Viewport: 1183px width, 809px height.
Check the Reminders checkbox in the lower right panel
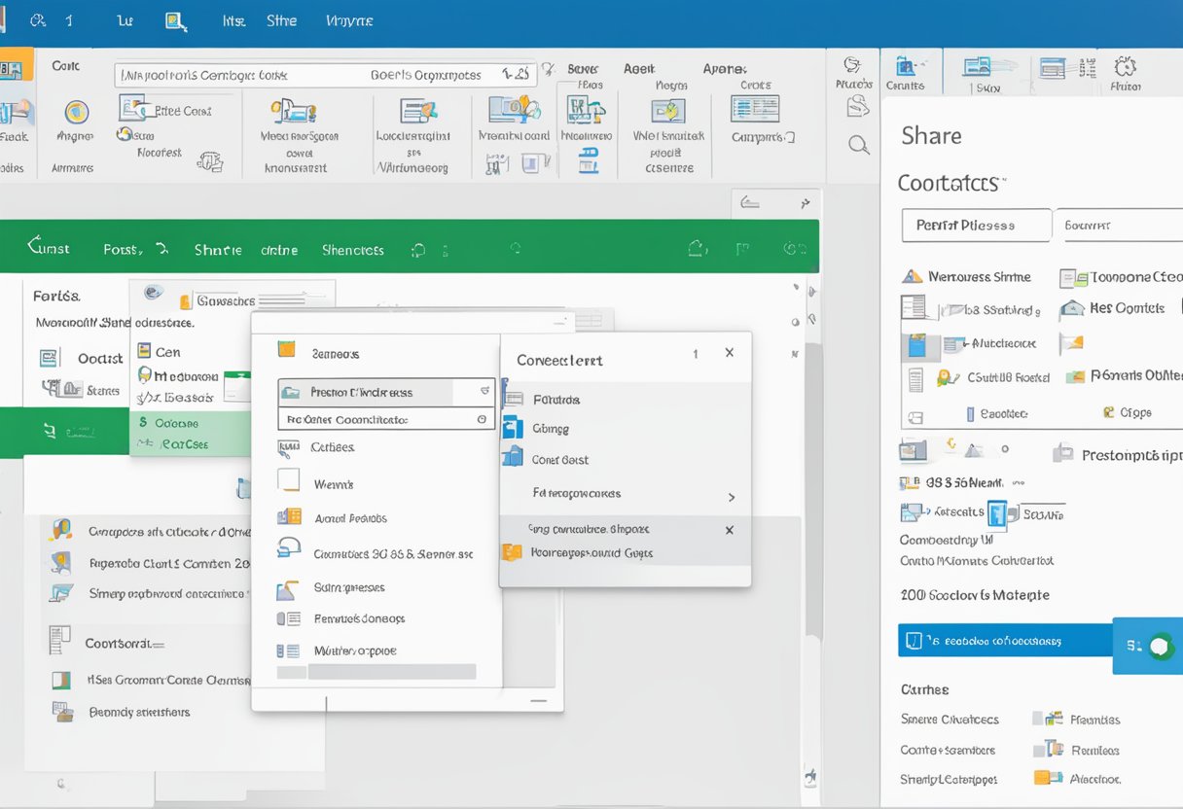[1039, 750]
